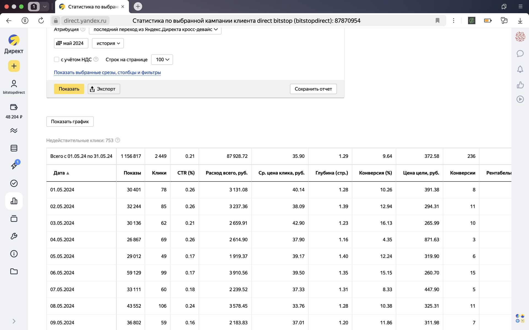
Task: Open the 'май 2024' date picker
Action: pyautogui.click(x=71, y=43)
